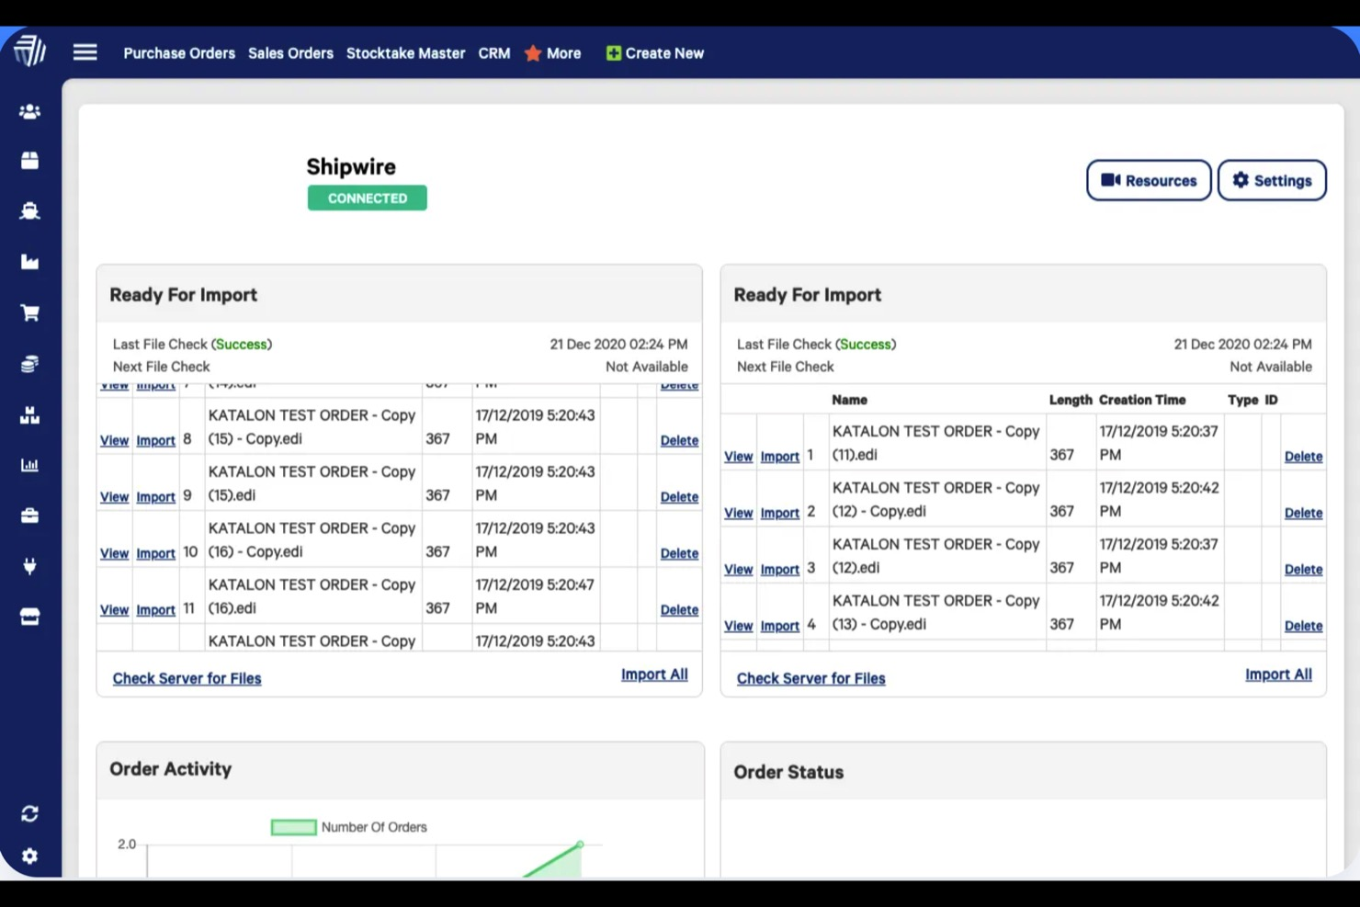Select the Products box icon in the sidebar
This screenshot has height=907, width=1360.
(29, 160)
